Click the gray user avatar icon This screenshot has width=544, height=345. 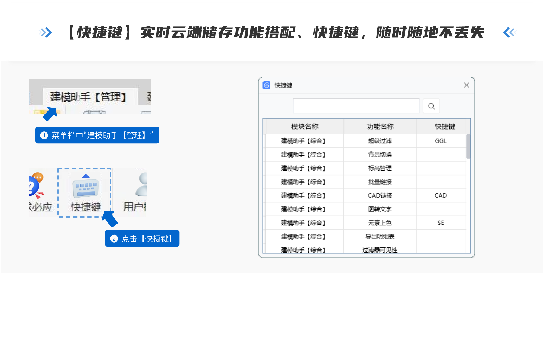click(x=142, y=184)
